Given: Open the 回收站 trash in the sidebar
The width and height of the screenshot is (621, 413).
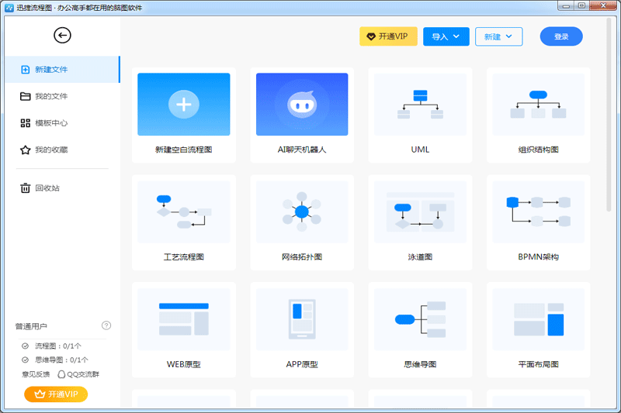Looking at the screenshot, I should click(x=47, y=188).
